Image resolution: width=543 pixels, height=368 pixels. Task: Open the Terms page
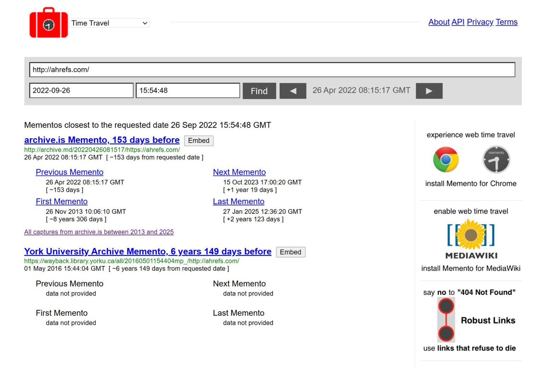507,22
